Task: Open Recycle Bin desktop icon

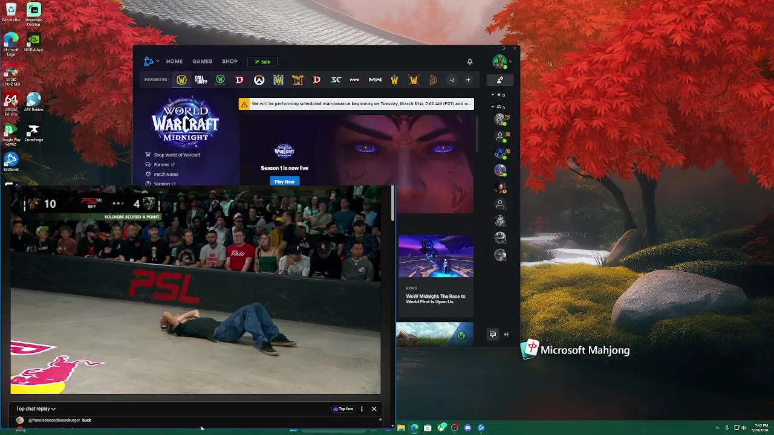Action: tap(11, 13)
